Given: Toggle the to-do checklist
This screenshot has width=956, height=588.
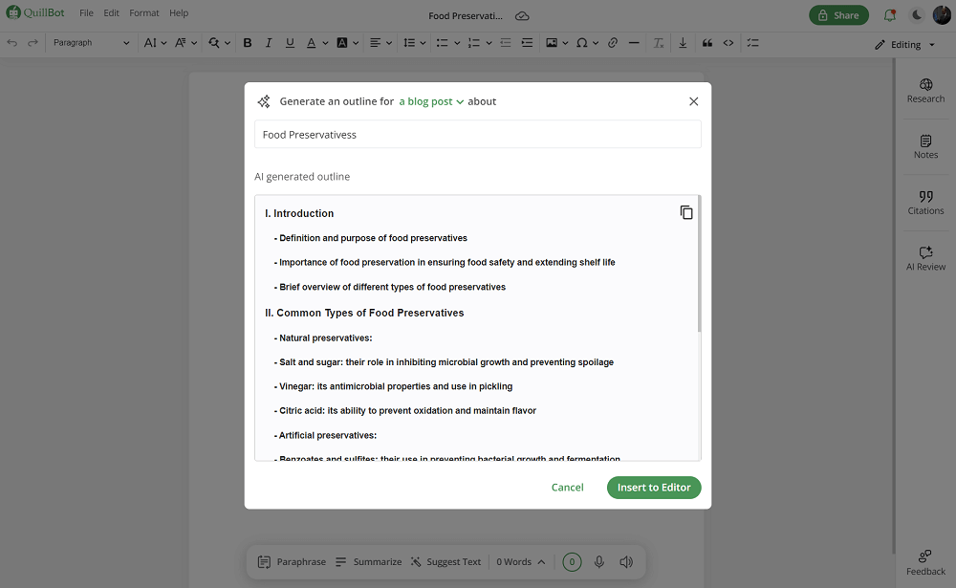Looking at the screenshot, I should pyautogui.click(x=753, y=43).
